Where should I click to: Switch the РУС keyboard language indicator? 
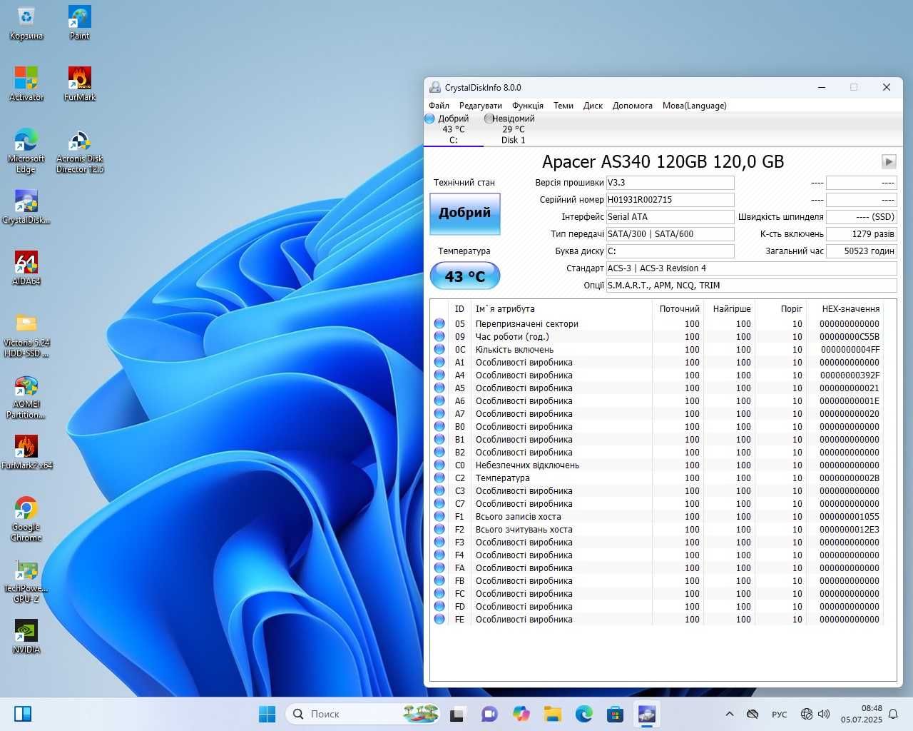point(780,714)
